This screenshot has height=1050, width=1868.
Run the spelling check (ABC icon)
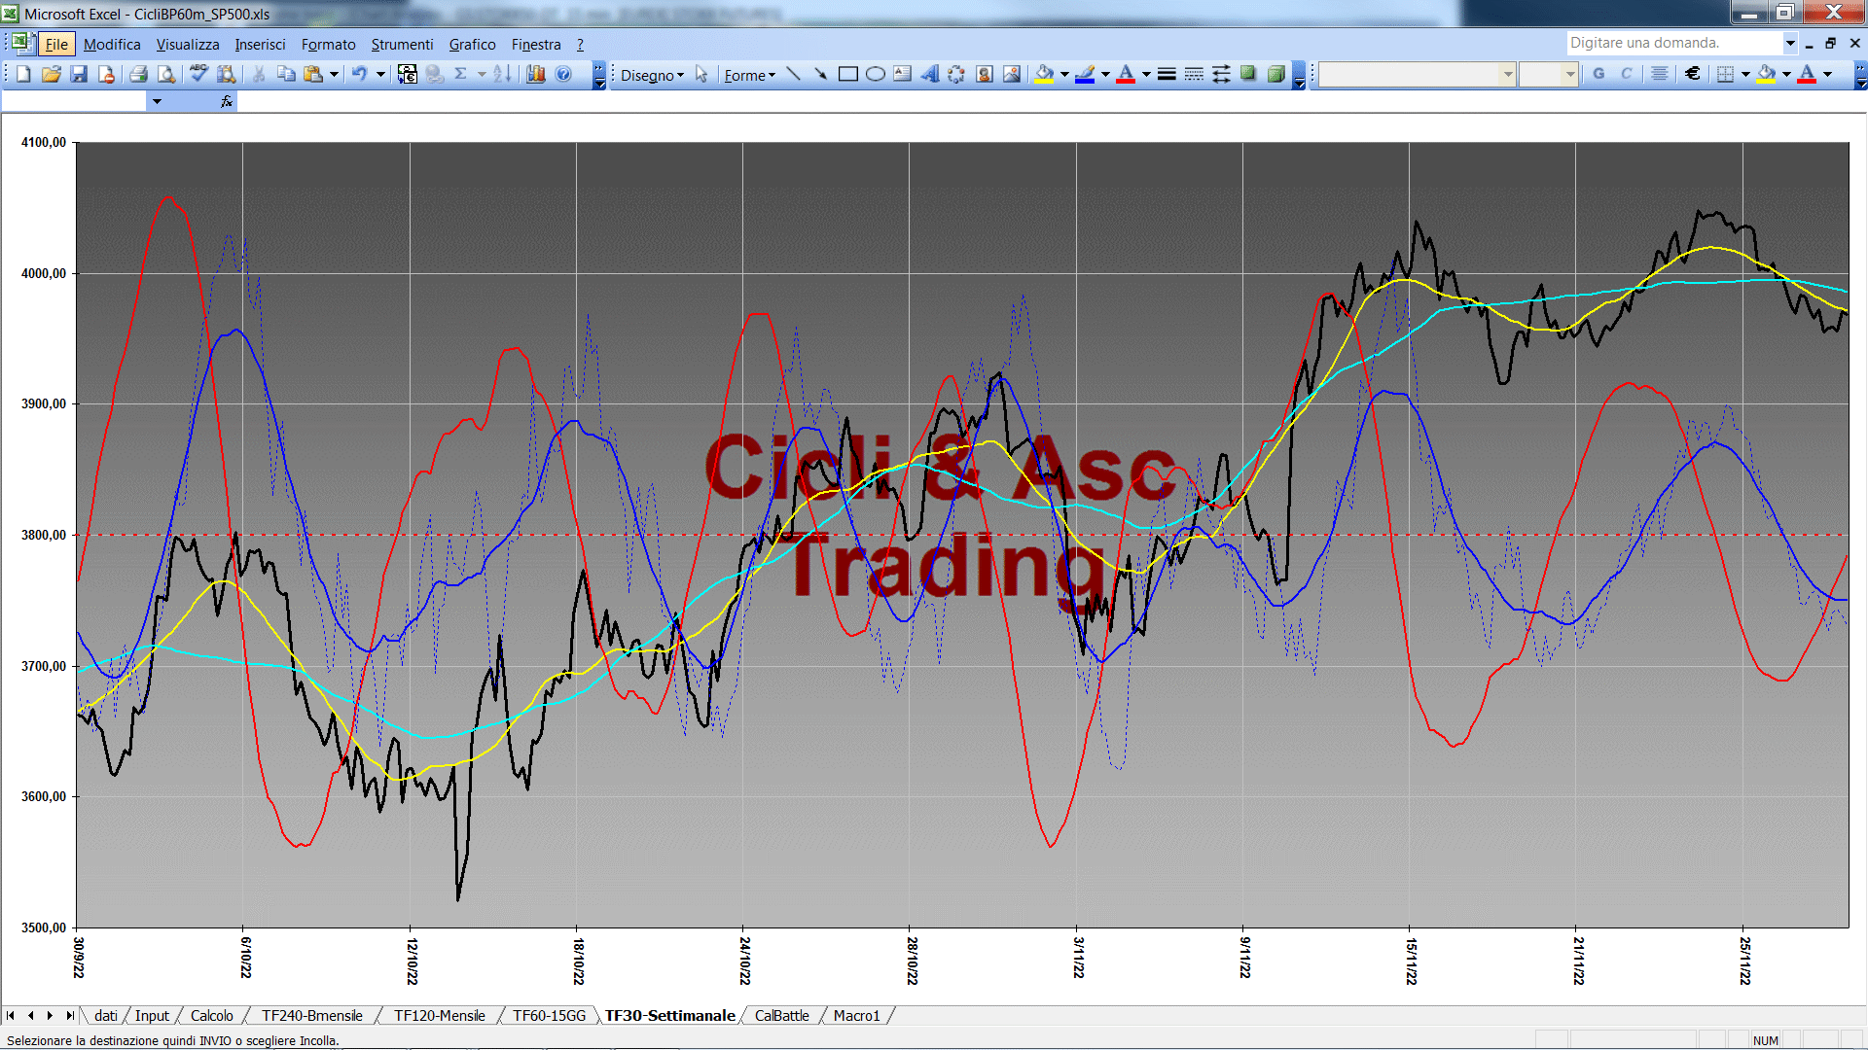pos(198,74)
